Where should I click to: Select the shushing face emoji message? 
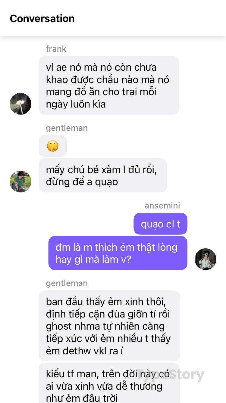[53, 146]
